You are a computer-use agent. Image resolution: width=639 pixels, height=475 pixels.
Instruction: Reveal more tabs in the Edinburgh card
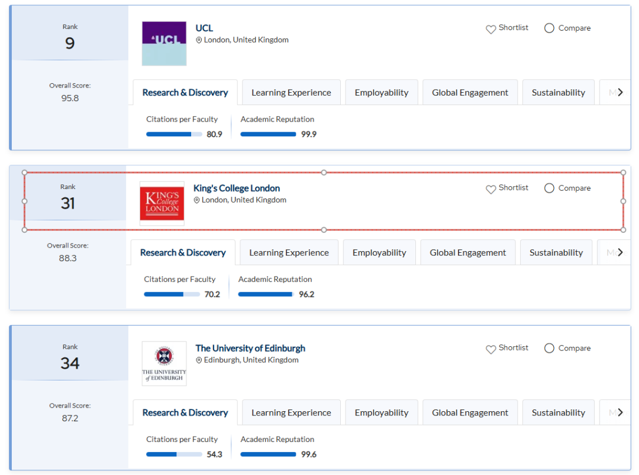point(620,412)
